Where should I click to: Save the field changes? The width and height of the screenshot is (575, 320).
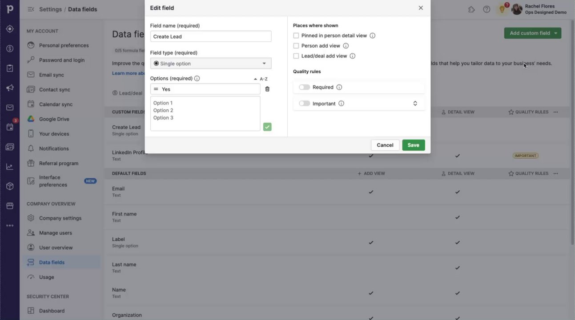click(413, 145)
